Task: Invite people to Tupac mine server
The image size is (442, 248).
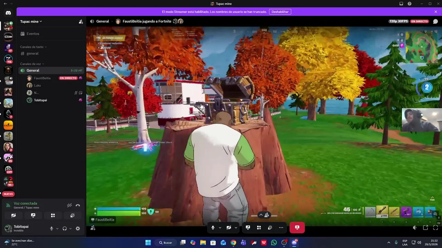Action: coord(81,21)
